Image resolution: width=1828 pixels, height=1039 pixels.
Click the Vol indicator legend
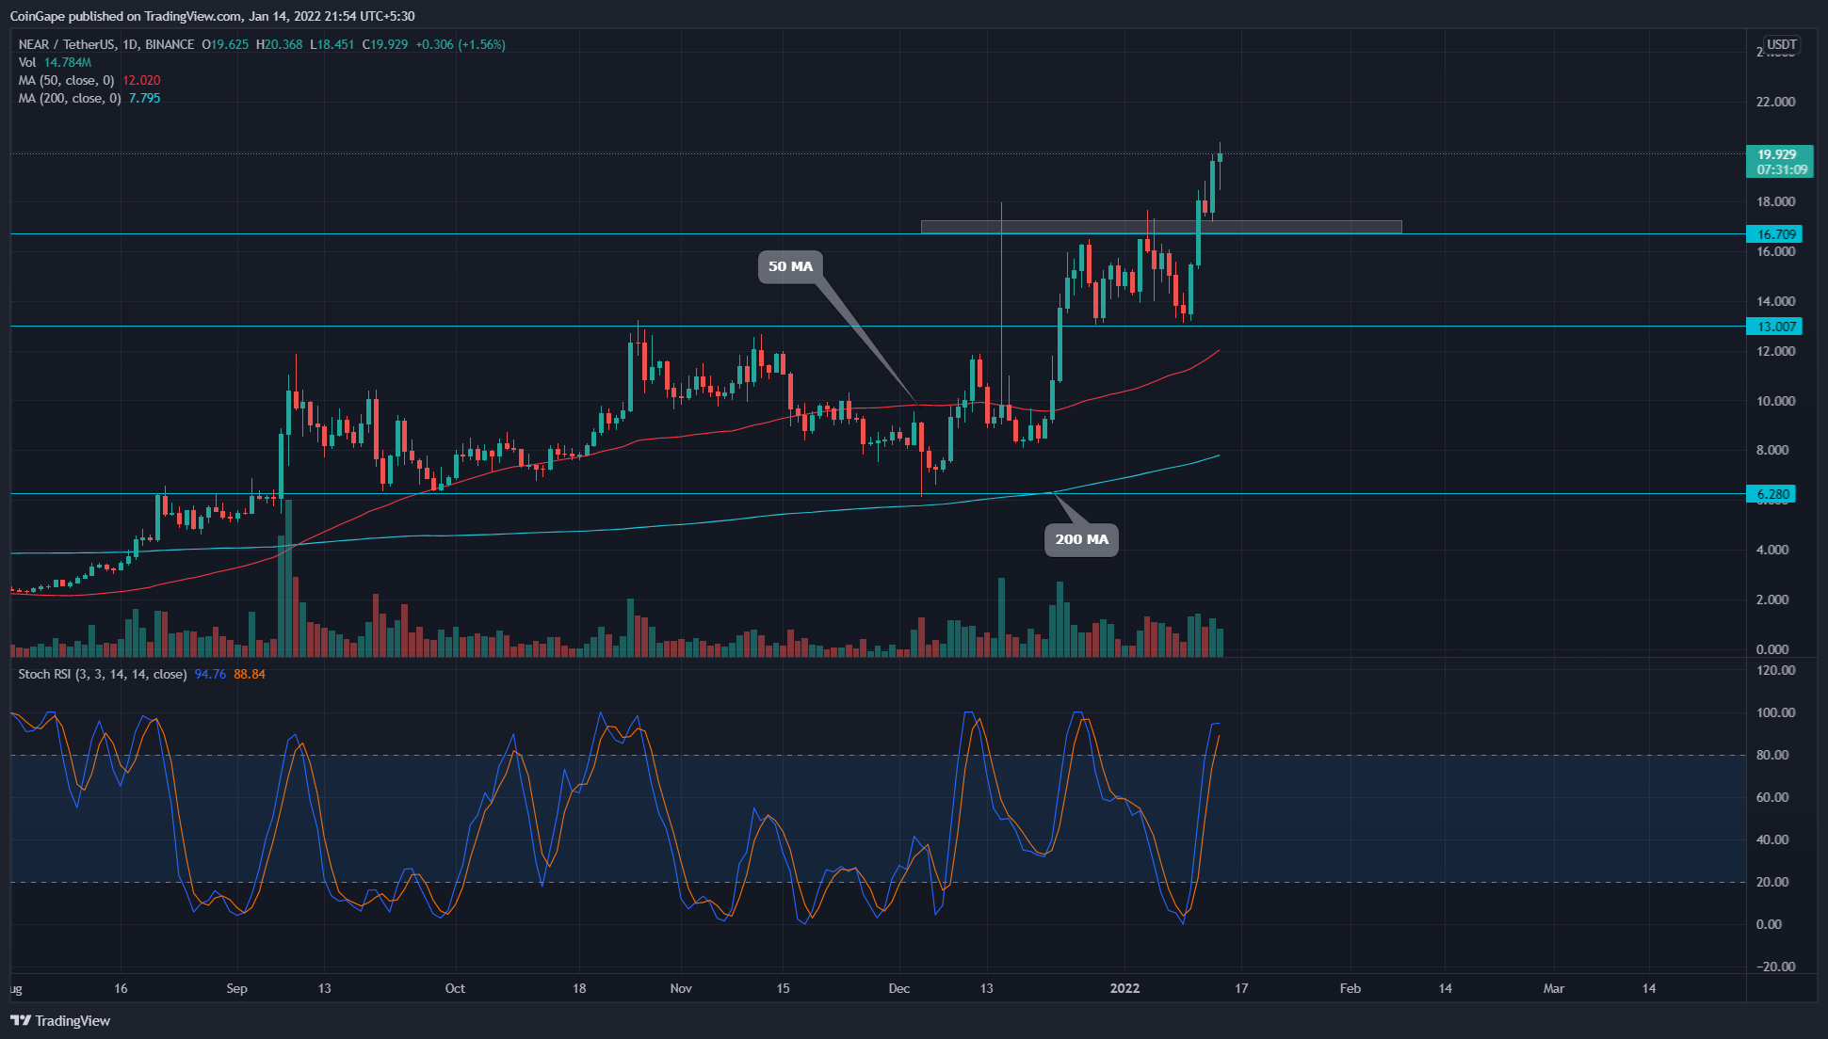pyautogui.click(x=27, y=62)
